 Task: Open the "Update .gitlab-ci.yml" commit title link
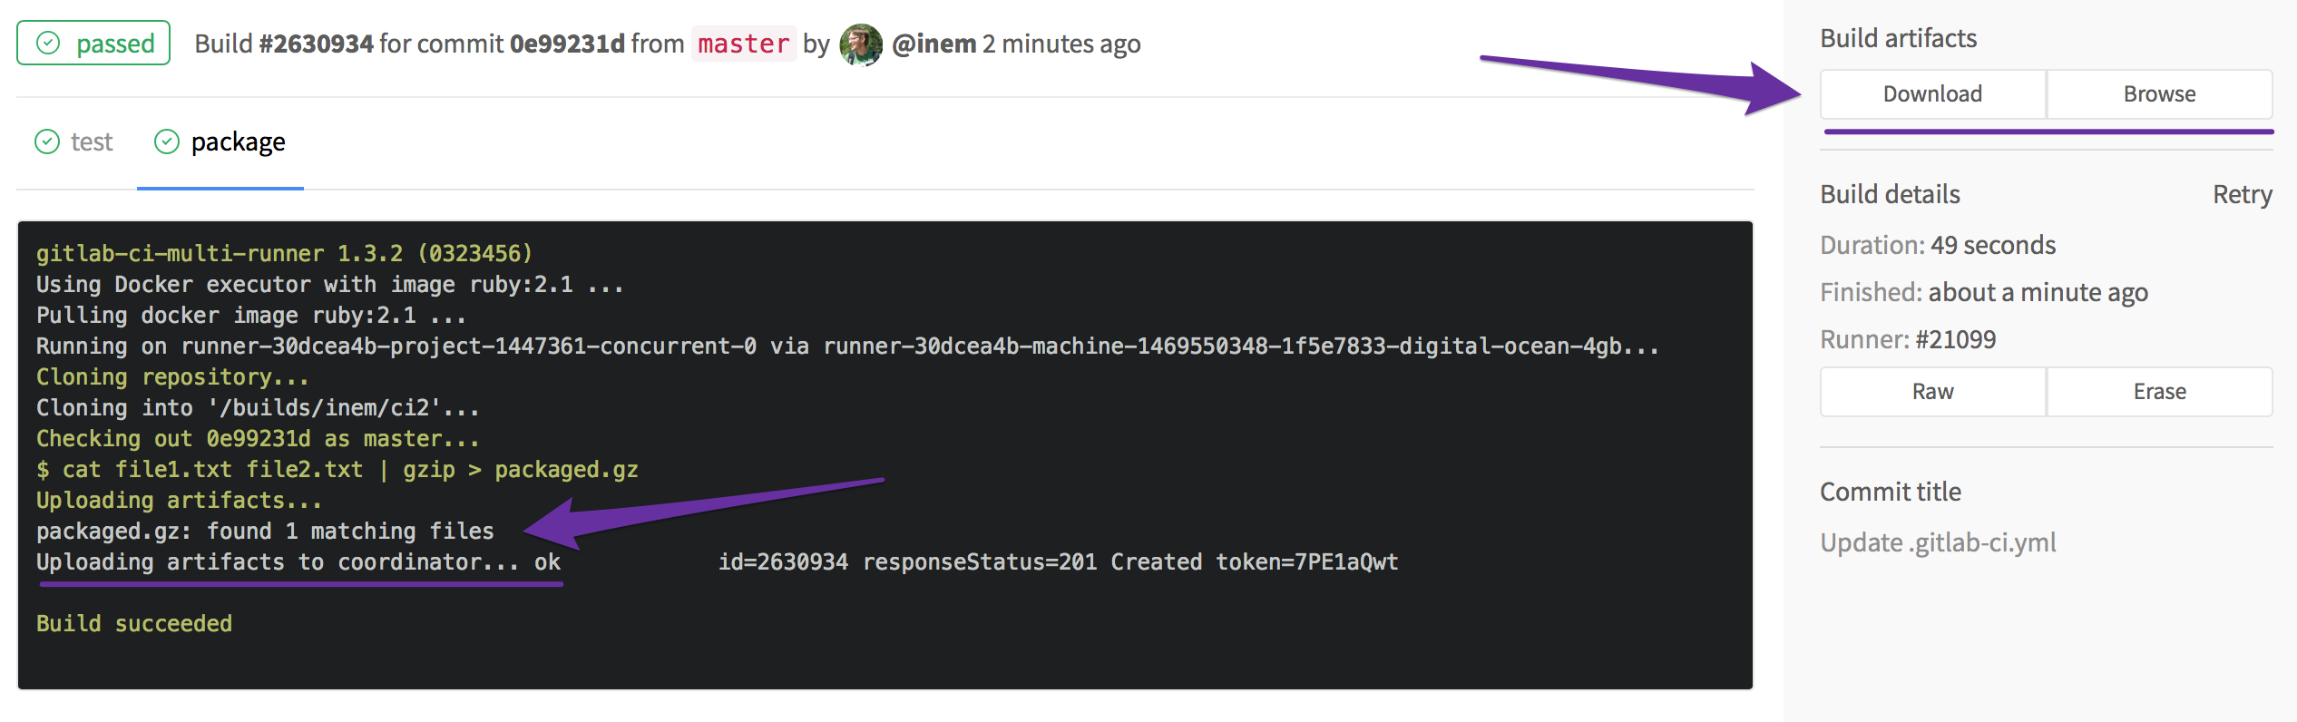pos(1938,542)
